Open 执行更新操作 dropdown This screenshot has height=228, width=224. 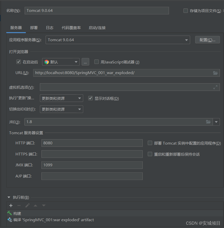62,98
